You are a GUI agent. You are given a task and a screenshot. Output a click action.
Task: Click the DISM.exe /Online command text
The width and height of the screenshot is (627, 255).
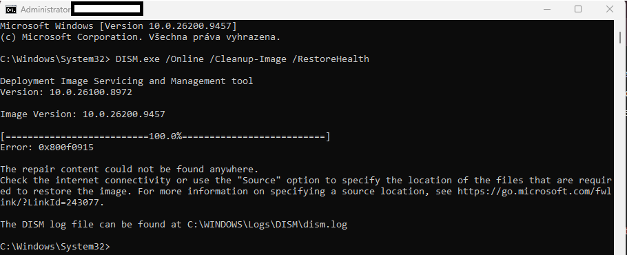tap(160, 59)
